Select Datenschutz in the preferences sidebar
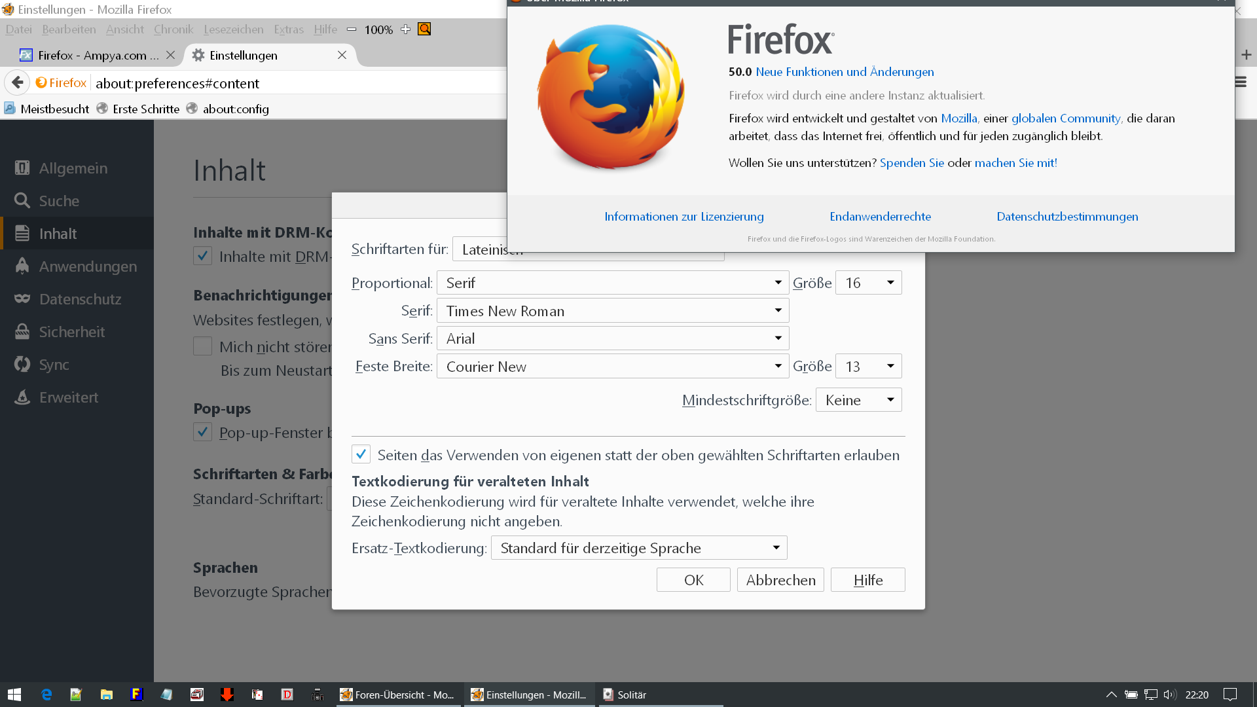 click(80, 299)
